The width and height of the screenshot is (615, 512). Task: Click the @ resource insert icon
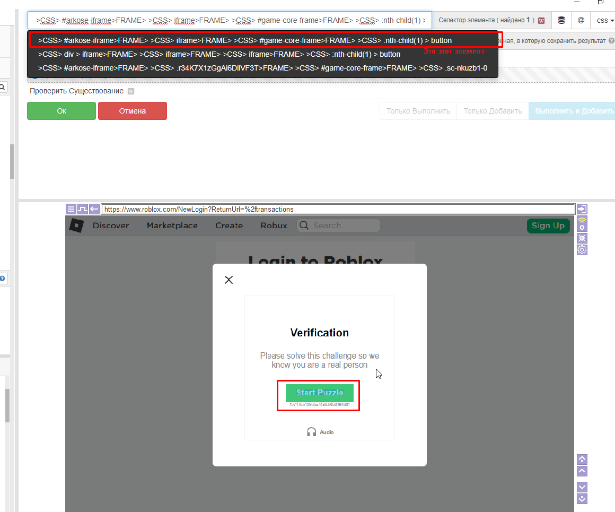coord(581,20)
